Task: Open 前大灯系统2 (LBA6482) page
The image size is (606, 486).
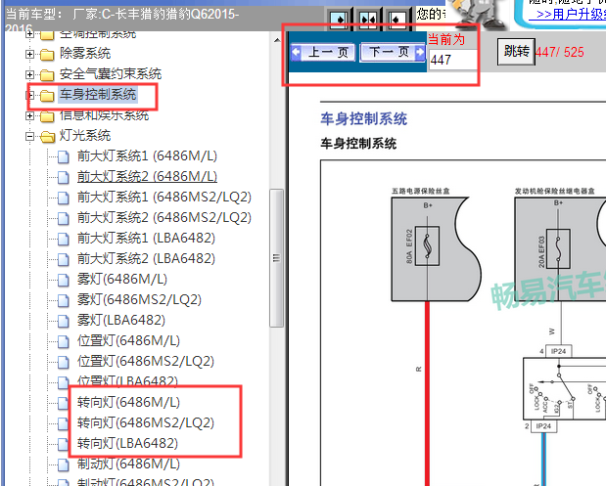Action: point(146,258)
